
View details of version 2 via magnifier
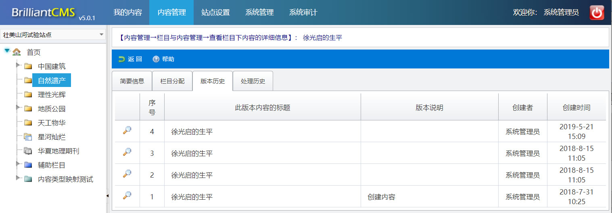pyautogui.click(x=127, y=174)
